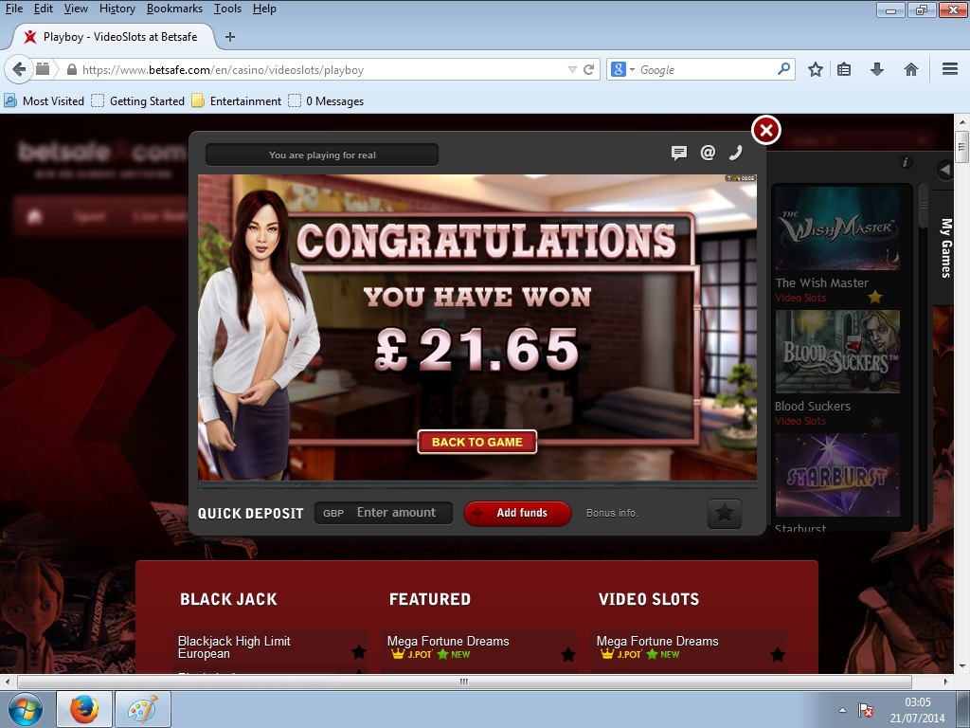Viewport: 970px width, 728px height.
Task: Open Action Center flag icon
Action: (866, 710)
